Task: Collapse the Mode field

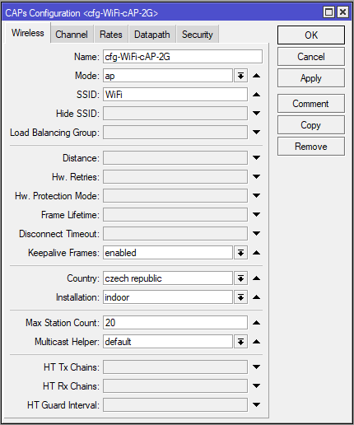Action: click(x=256, y=76)
